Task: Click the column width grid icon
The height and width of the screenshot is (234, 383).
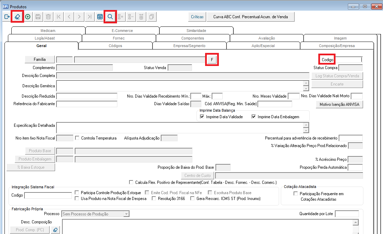Action: (141, 16)
